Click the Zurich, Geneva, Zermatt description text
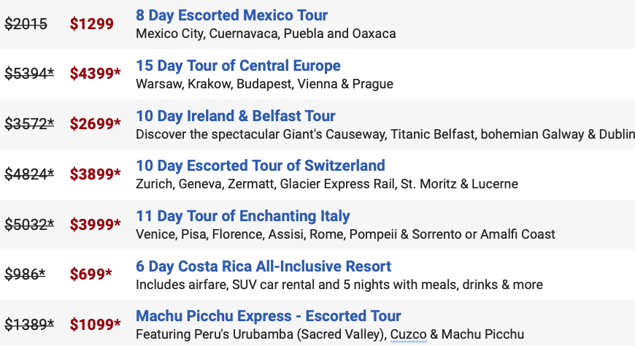 click(327, 184)
